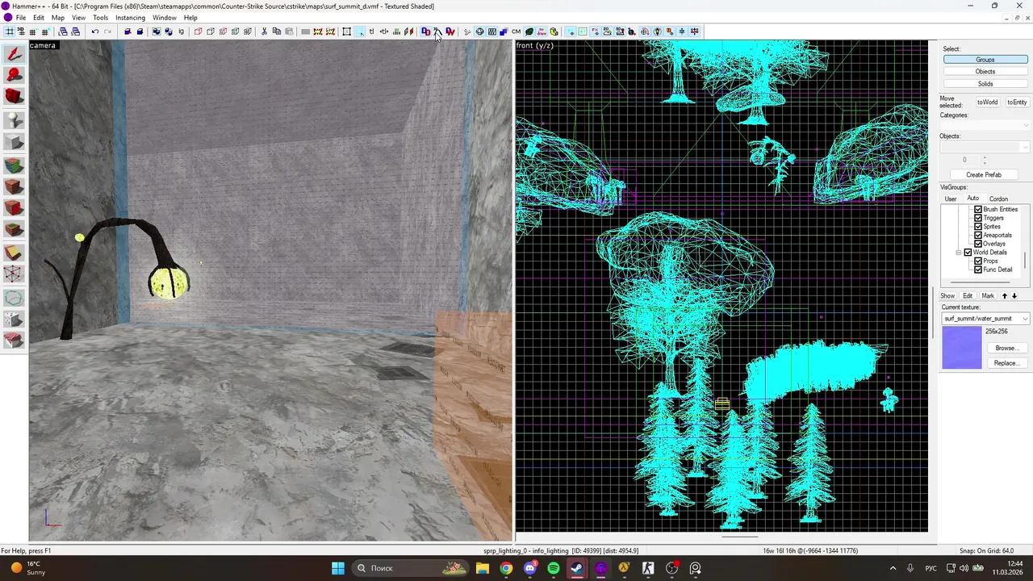
Task: Click the Create Prefab button
Action: pyautogui.click(x=984, y=175)
